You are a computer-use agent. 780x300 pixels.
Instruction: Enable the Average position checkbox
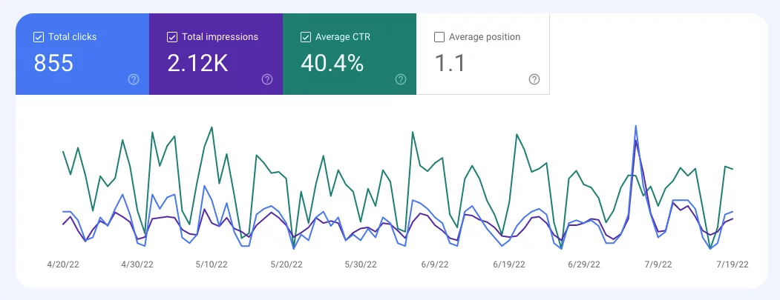(439, 37)
